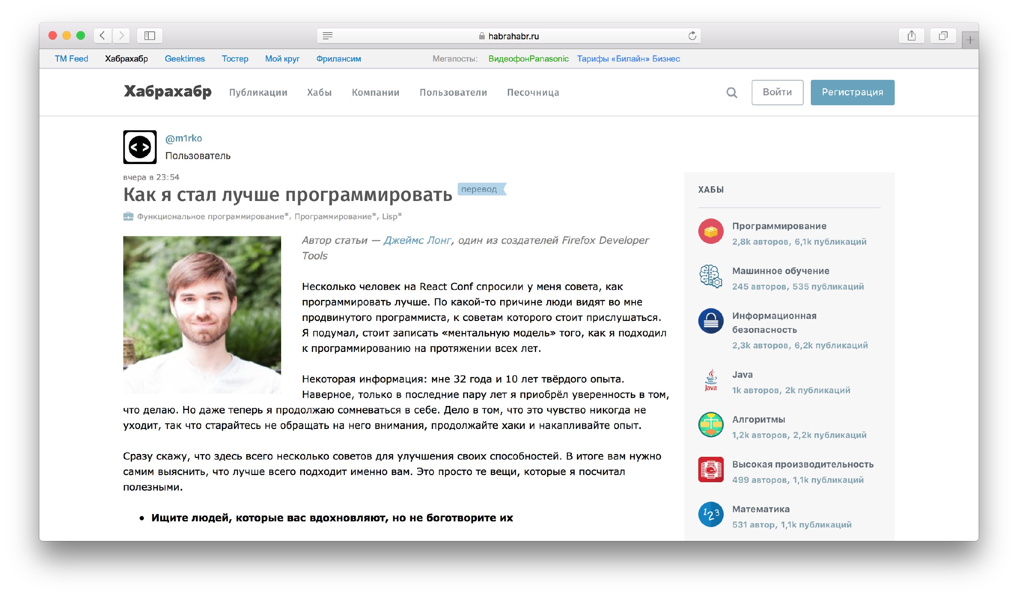Screen dimensions: 1018x597
Task: Click the habrahabr.ru address field
Action: 509,36
